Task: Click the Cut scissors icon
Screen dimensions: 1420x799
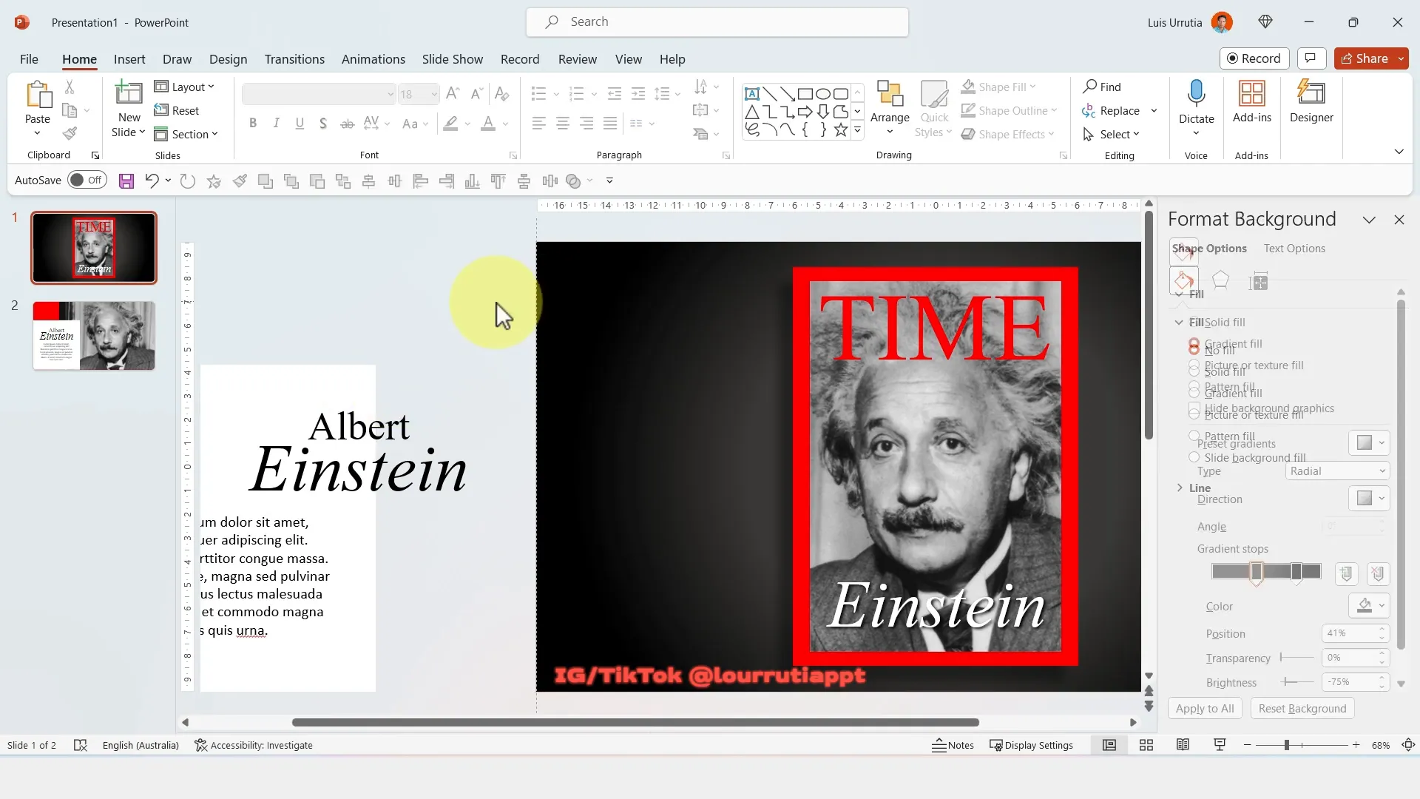Action: tap(70, 87)
